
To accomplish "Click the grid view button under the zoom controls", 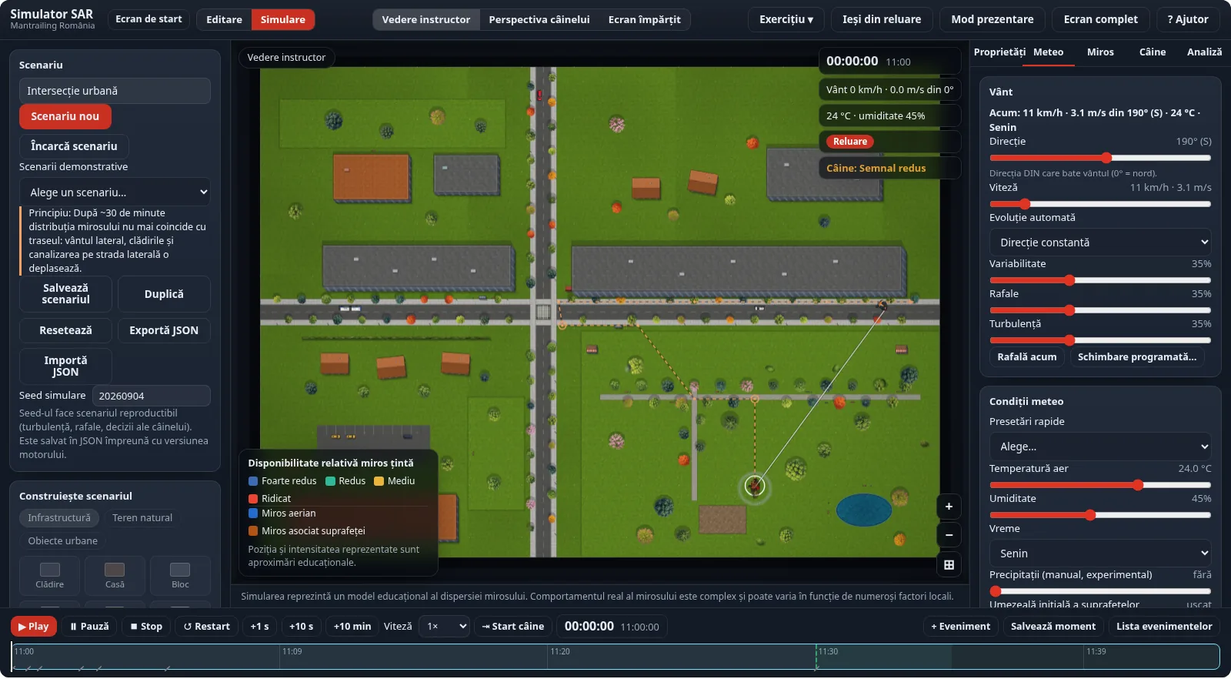I will coord(949,565).
